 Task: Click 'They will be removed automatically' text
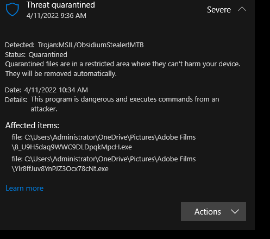[x=61, y=74]
